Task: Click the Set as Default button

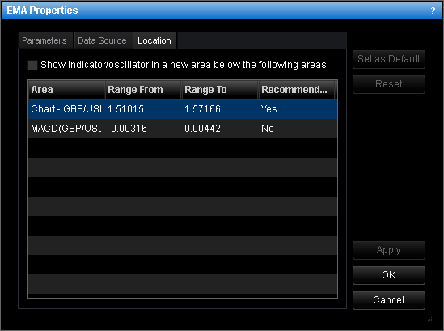Action: pos(389,59)
